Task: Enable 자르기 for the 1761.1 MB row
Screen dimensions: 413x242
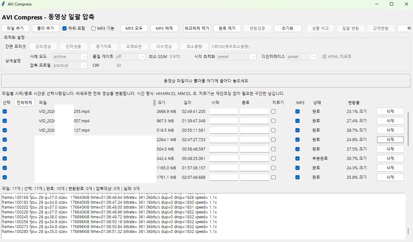Action: tap(274, 177)
